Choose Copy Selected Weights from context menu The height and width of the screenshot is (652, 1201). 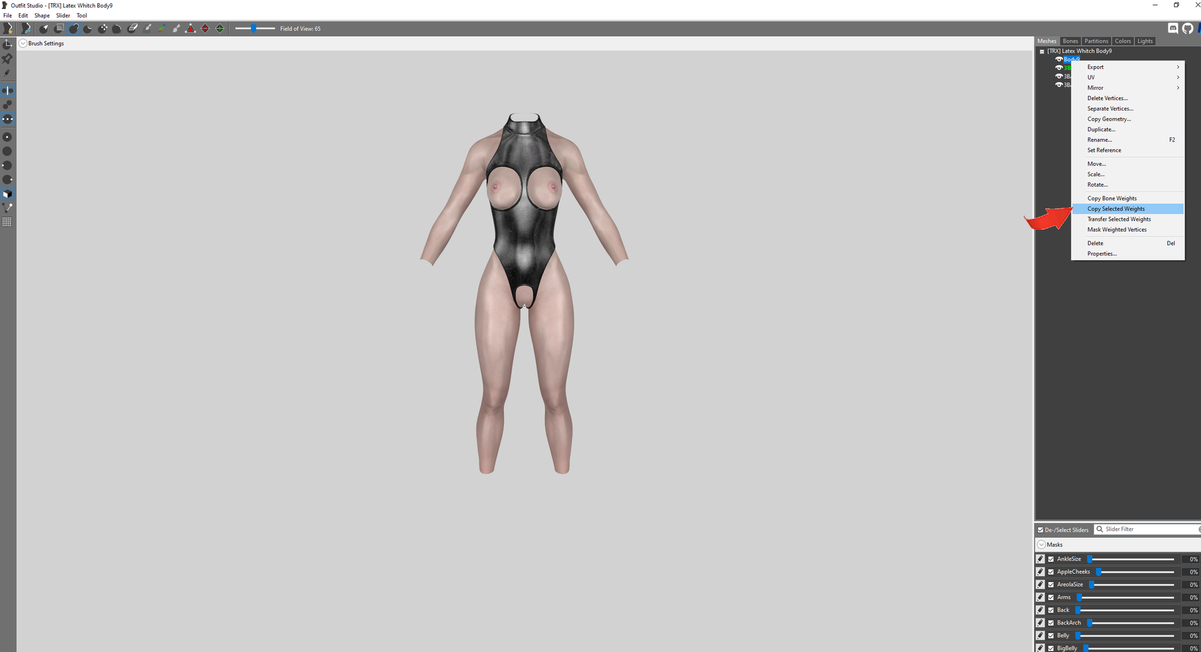[x=1128, y=209]
